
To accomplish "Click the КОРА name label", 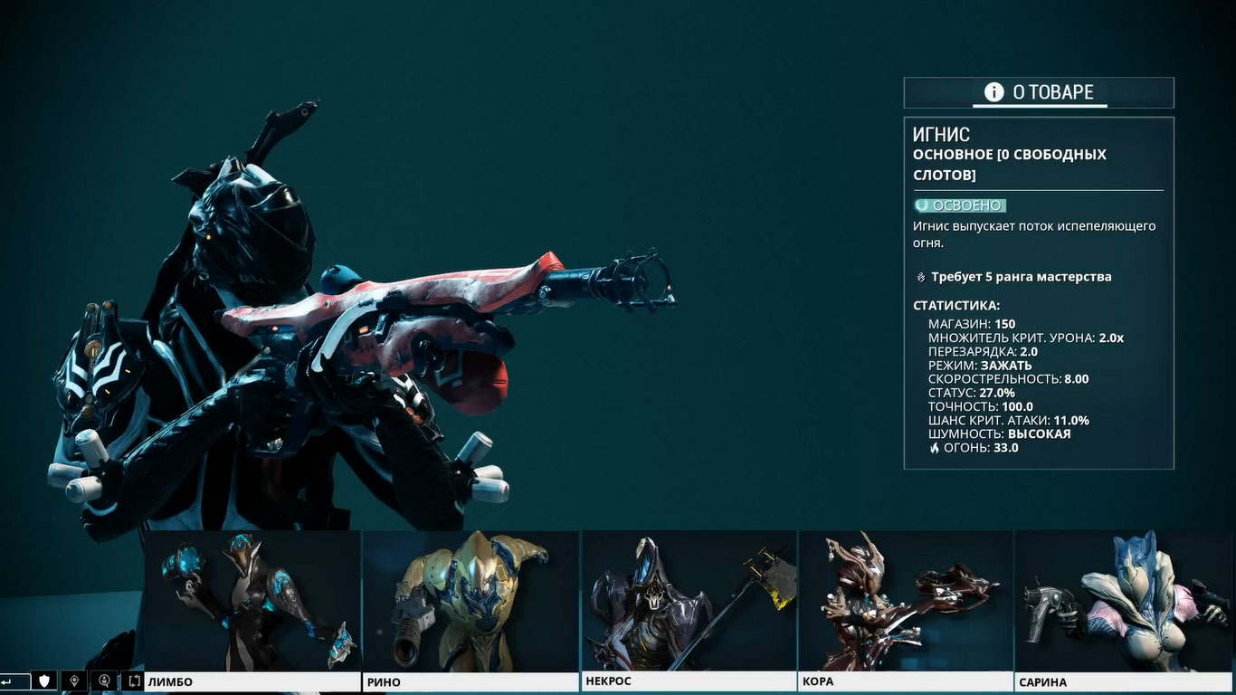I will (818, 681).
